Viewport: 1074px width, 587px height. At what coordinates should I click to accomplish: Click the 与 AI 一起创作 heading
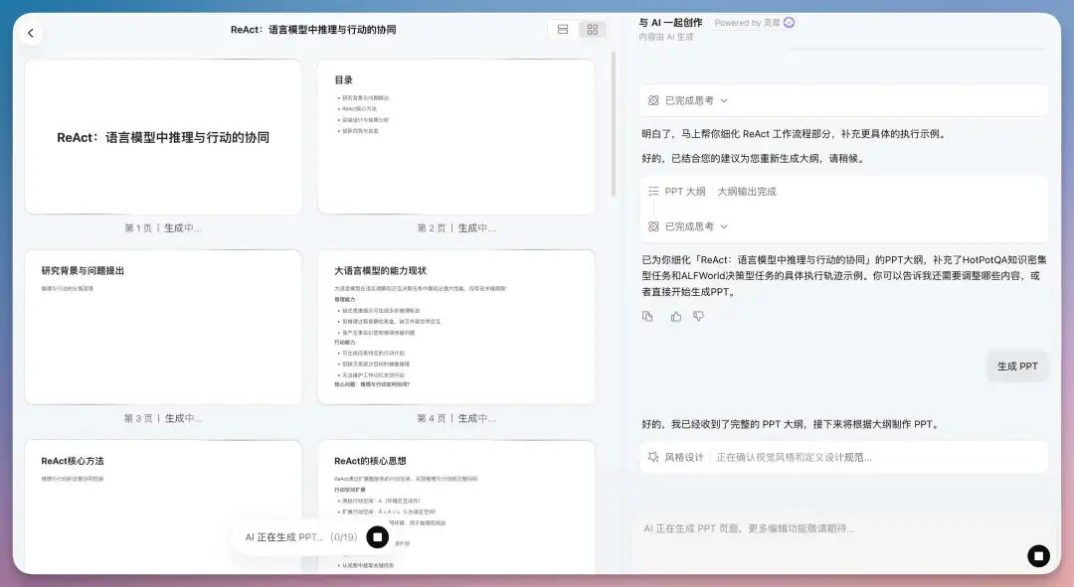click(670, 23)
